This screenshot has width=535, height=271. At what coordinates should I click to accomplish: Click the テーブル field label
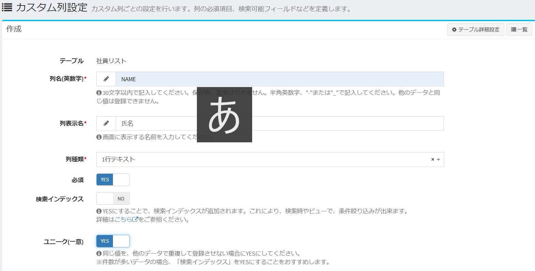(x=72, y=61)
